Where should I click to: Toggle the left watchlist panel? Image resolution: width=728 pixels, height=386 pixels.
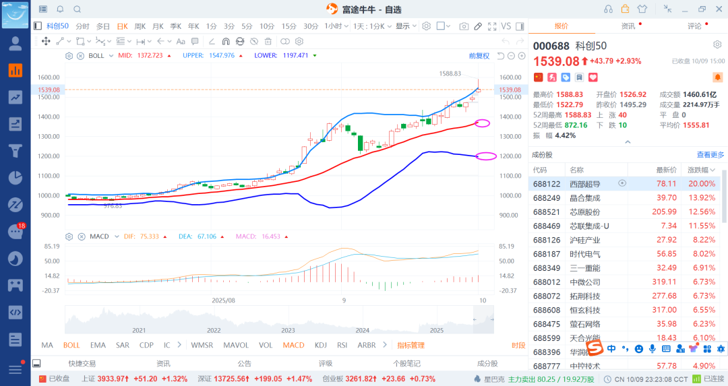[38, 26]
